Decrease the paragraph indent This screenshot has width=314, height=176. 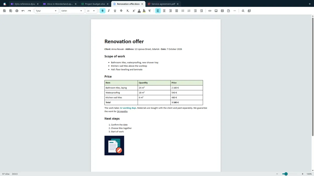pyautogui.click(x=195, y=11)
